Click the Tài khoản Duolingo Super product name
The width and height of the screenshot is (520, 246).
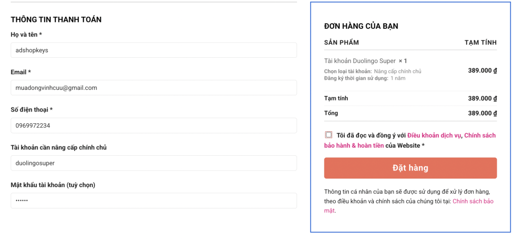coord(360,61)
